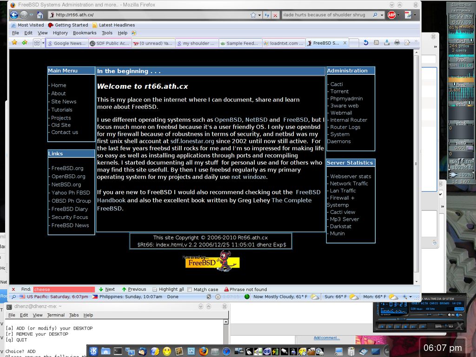Open the Tutorials link in Main Menu
Screen dimensions: 476x357
coord(62,110)
